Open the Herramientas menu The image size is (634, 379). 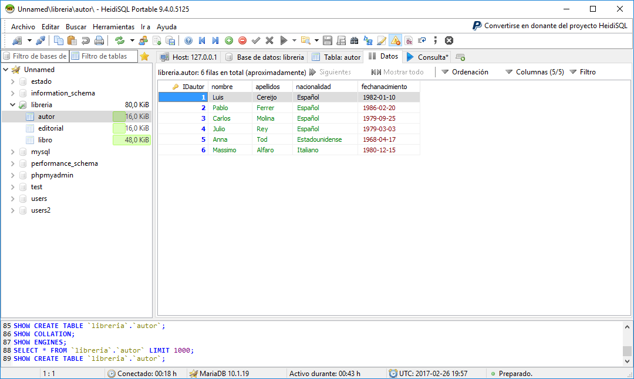(x=113, y=26)
